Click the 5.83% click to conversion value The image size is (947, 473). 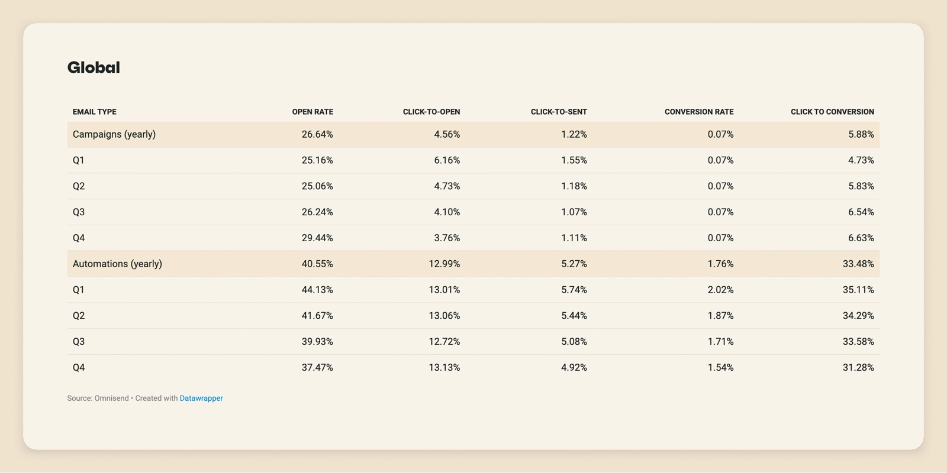(861, 186)
